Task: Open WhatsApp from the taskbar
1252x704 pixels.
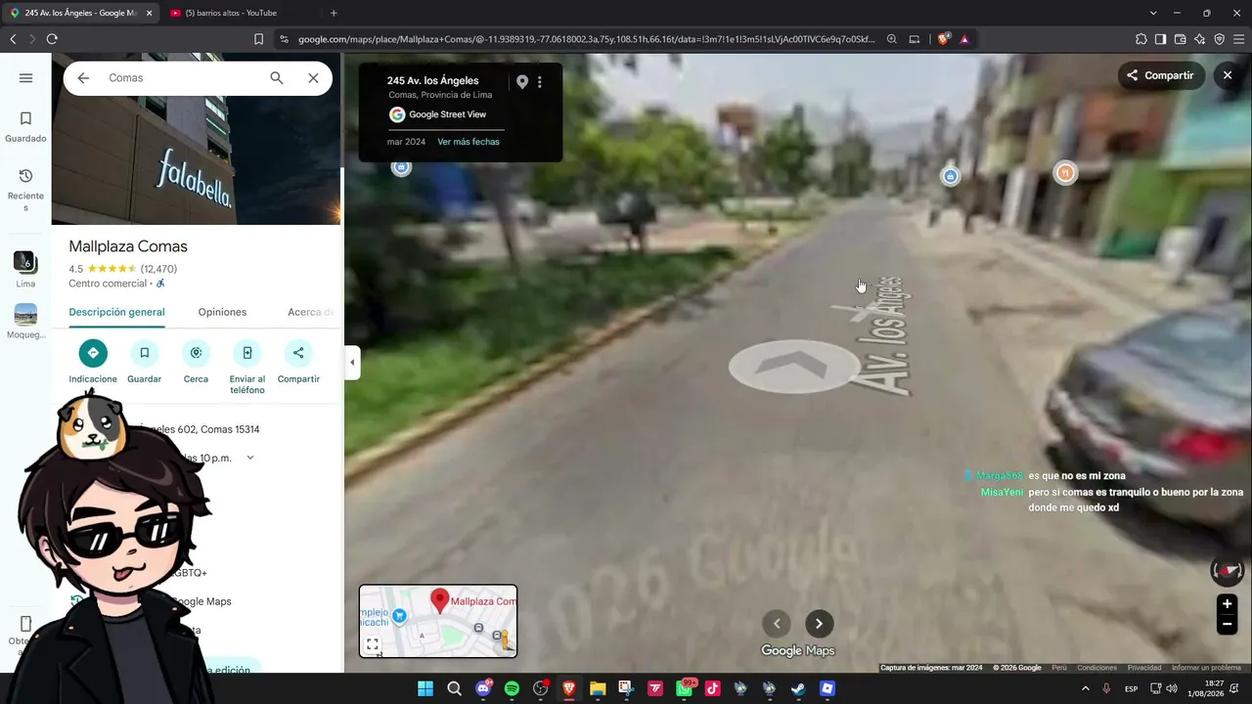Action: point(684,688)
